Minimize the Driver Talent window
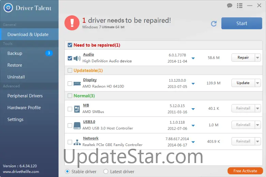Viewport: 266px width, 177px height. click(x=250, y=5)
